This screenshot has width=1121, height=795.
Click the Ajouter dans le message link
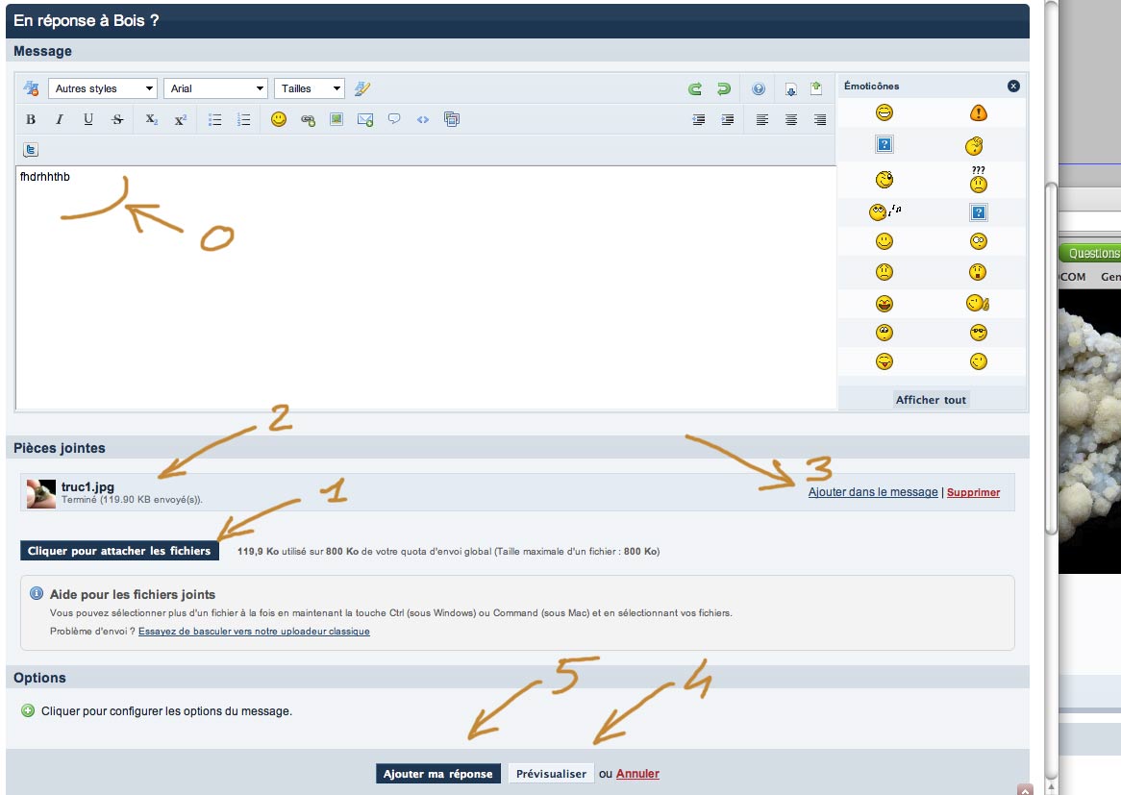point(872,492)
